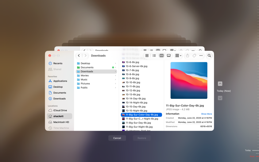Viewport: 259px width, 162px height.
Task: Select file 11-Big-Sur-Color-Day-6k.jpg
Action: click(141, 115)
